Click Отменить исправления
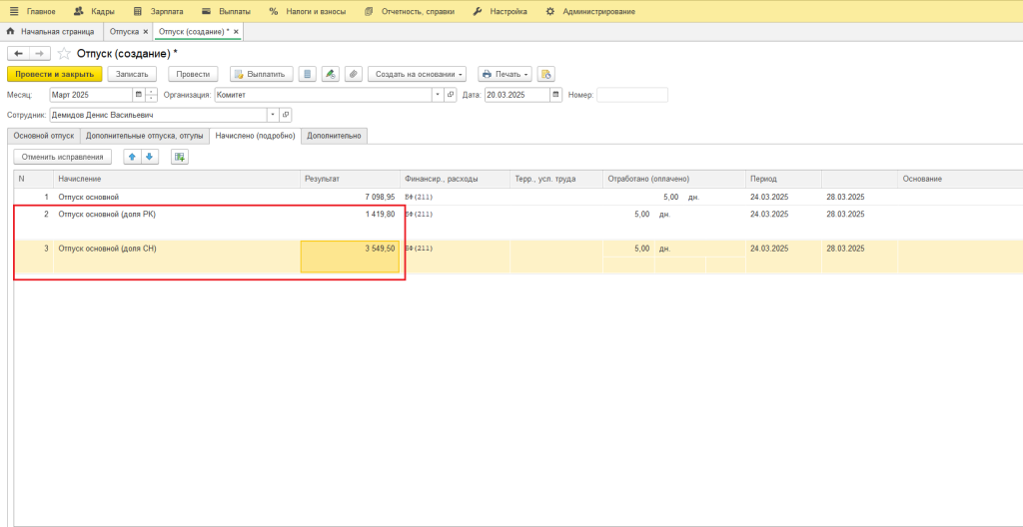The width and height of the screenshot is (1023, 527). [63, 157]
